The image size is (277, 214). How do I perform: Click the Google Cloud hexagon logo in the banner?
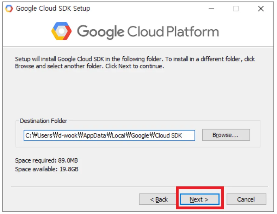[61, 31]
